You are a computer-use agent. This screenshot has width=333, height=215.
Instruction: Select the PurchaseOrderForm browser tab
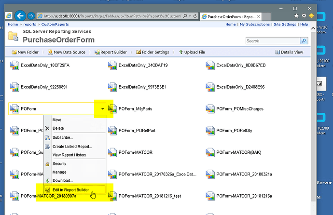[231, 16]
